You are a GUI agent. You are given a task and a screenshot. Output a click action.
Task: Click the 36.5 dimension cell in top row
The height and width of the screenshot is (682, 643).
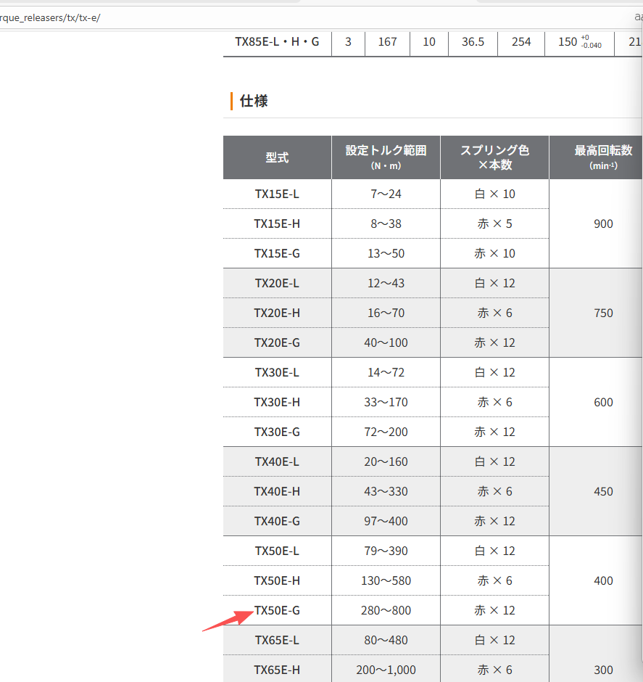(473, 42)
